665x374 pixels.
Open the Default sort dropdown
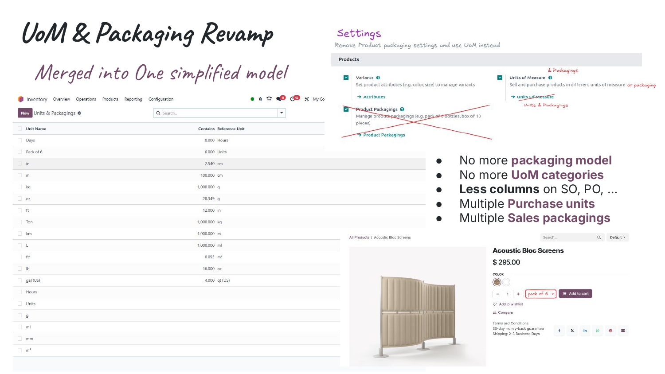click(618, 237)
